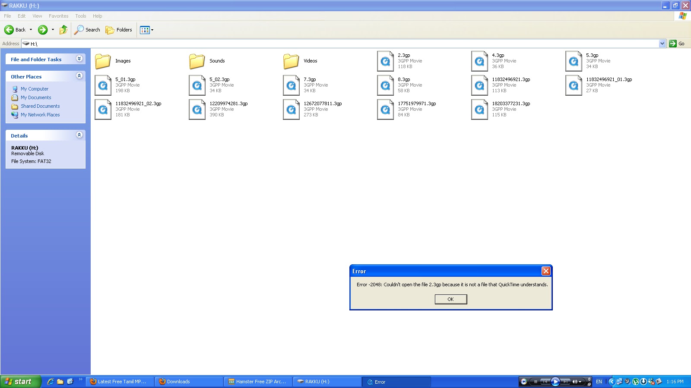691x388 pixels.
Task: Select the 5_01.3gp file icon
Action: tap(103, 85)
